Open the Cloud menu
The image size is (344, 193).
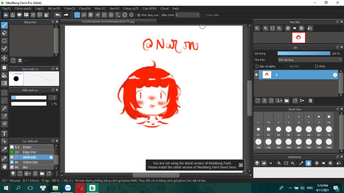pos(164,8)
